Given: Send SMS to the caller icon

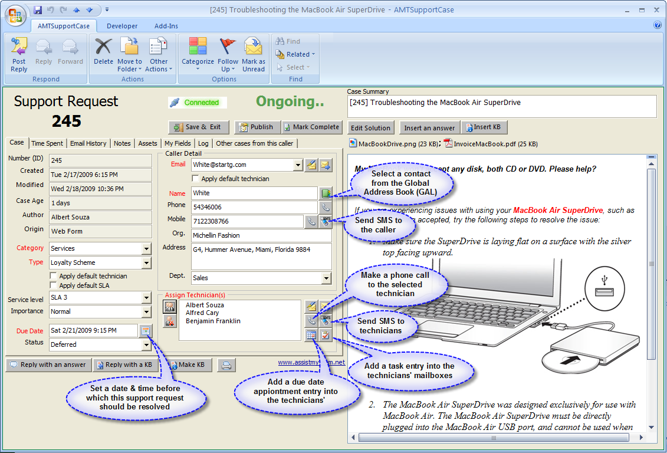Looking at the screenshot, I should click(326, 222).
